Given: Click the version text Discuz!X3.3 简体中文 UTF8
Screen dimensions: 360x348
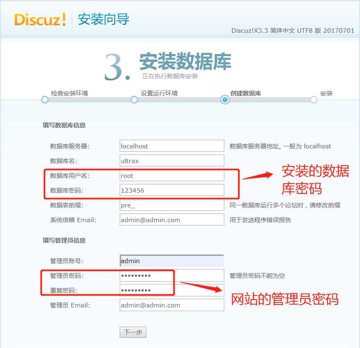Looking at the screenshot, I should point(292,30).
